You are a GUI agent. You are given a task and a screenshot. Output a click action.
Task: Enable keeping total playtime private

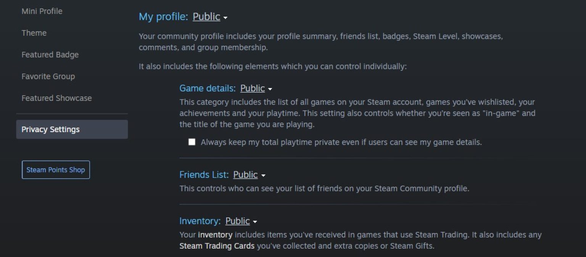coord(192,142)
